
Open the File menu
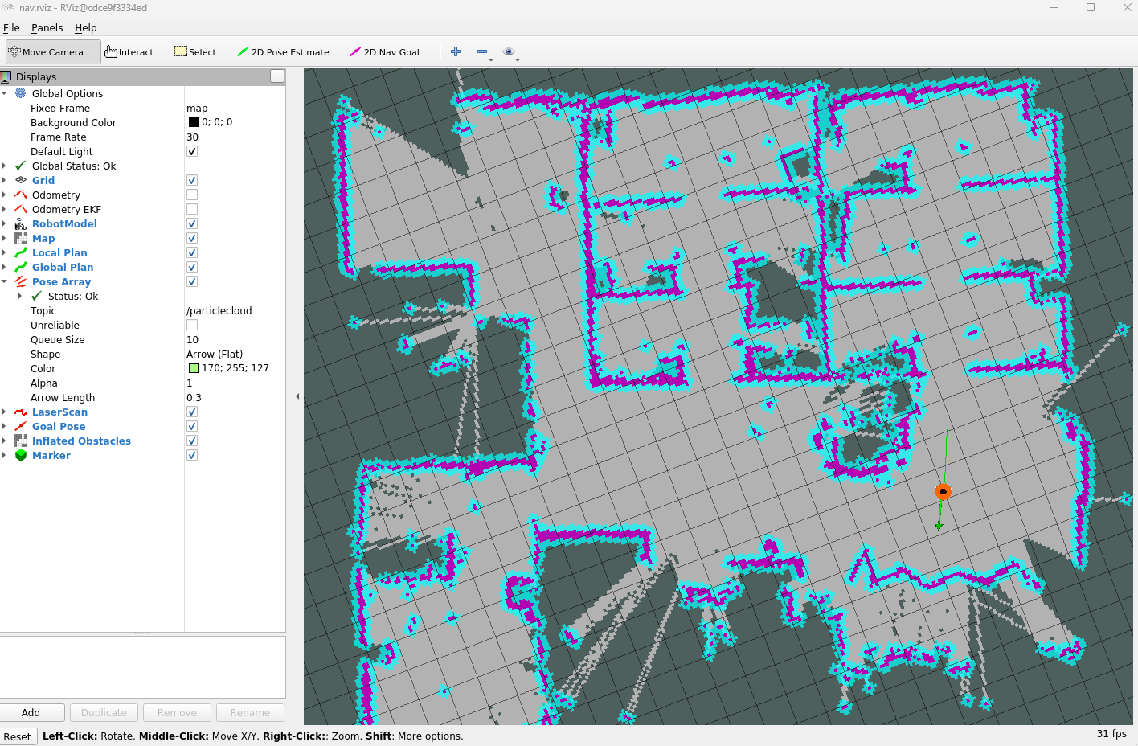[x=11, y=27]
